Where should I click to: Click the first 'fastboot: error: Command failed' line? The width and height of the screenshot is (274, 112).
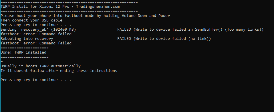click(x=36, y=34)
